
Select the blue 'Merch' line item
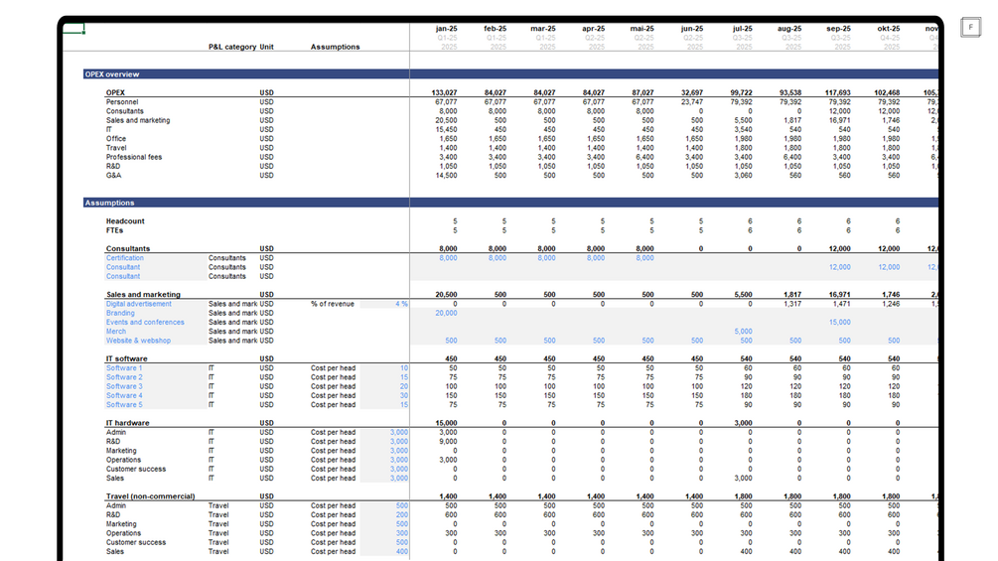click(116, 332)
